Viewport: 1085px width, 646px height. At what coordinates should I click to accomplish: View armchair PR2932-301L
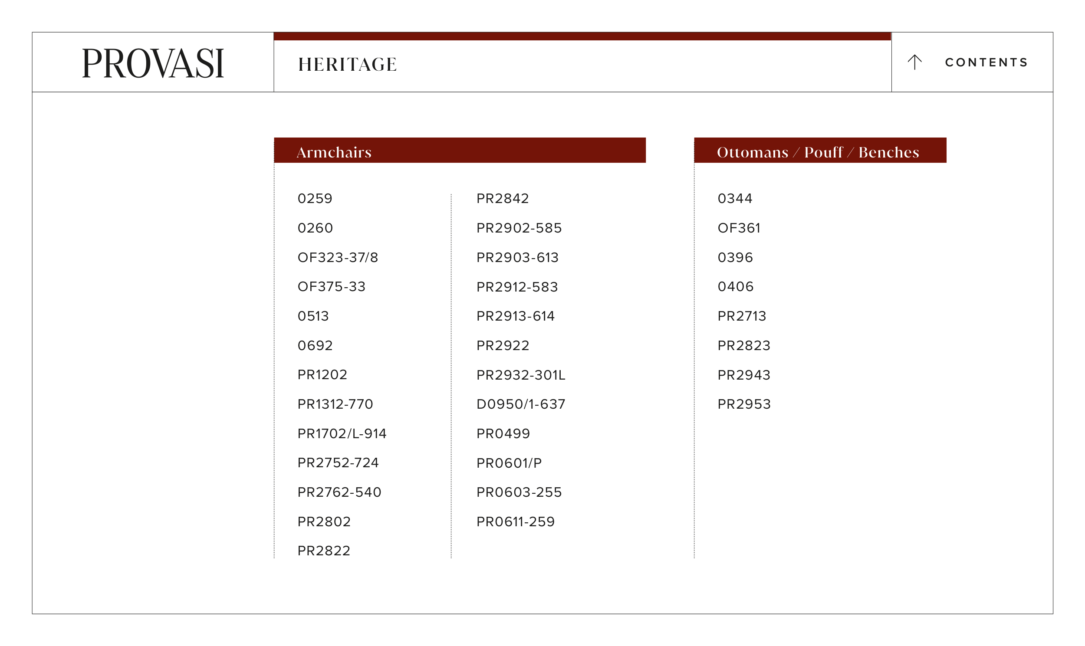(x=521, y=375)
